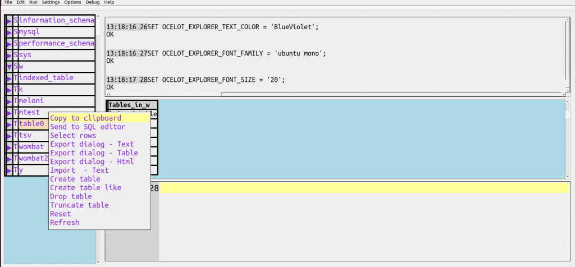The height and width of the screenshot is (267, 575).
Task: Expand the mysql schema arrow
Action: pyautogui.click(x=9, y=33)
